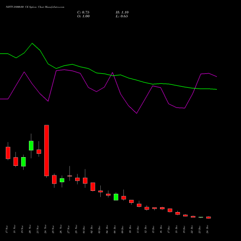Viewport: 241px width, 241px height.
Task: Click the 17 Nov date label
Action: pos(7,229)
